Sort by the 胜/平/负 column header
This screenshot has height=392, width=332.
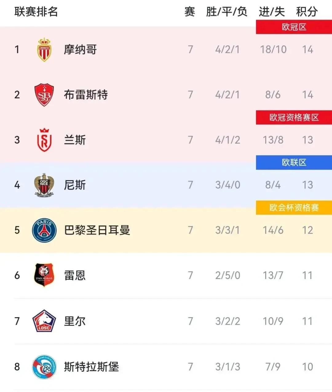pos(227,12)
